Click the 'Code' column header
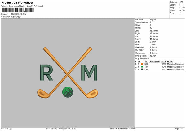Viewport: 186px width, 131px height. coord(164,61)
